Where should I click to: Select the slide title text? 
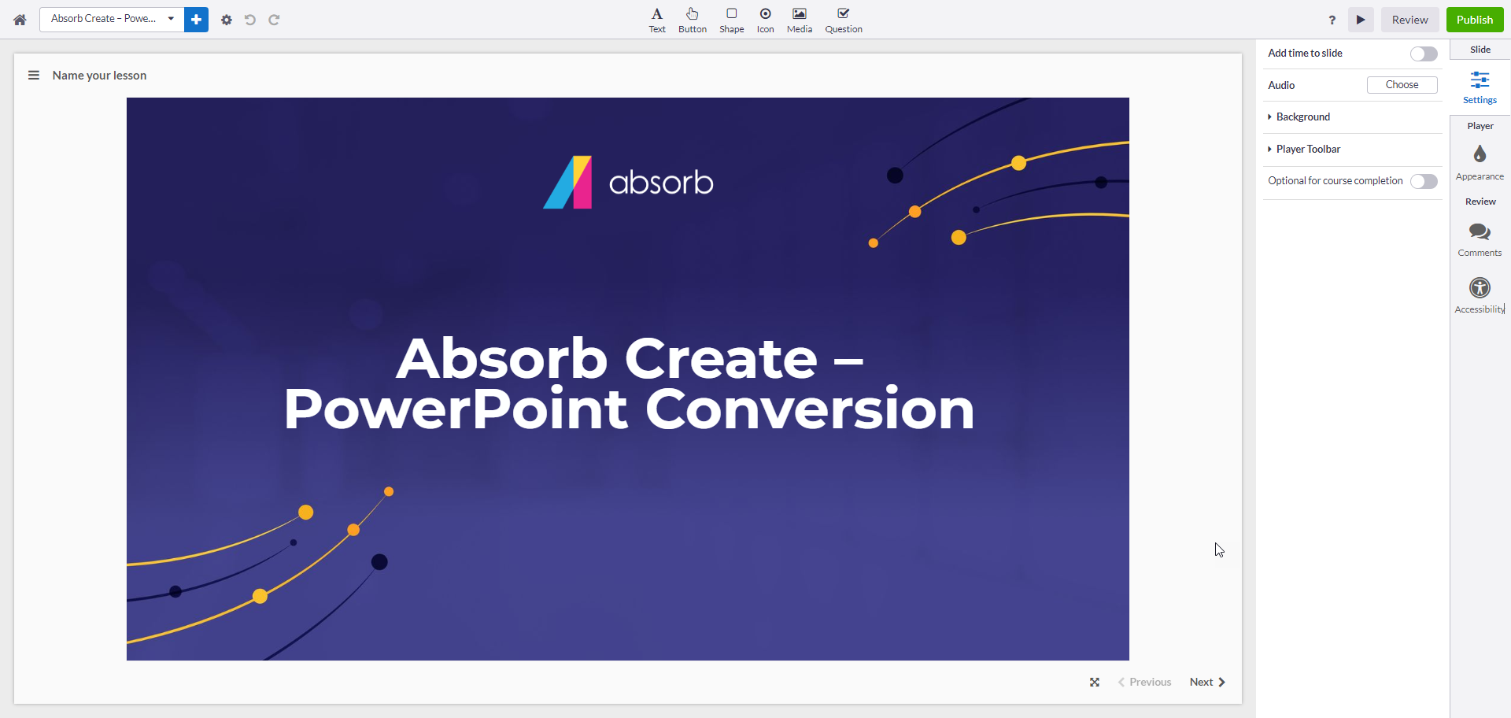pos(629,383)
